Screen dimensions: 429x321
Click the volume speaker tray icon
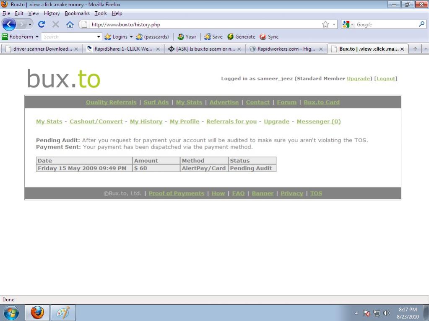point(387,313)
